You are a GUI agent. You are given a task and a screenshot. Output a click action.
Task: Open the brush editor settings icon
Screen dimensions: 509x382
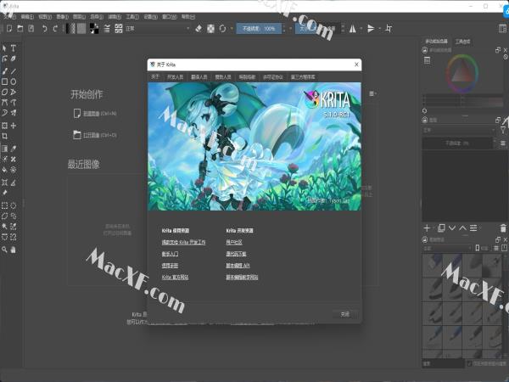[107, 29]
